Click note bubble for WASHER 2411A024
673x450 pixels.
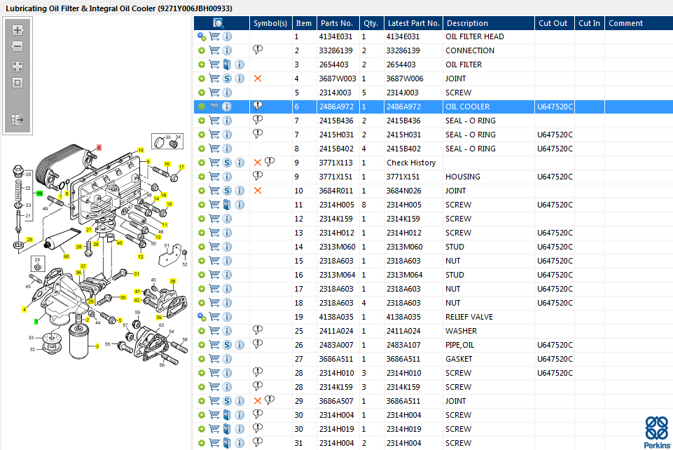pyautogui.click(x=258, y=329)
